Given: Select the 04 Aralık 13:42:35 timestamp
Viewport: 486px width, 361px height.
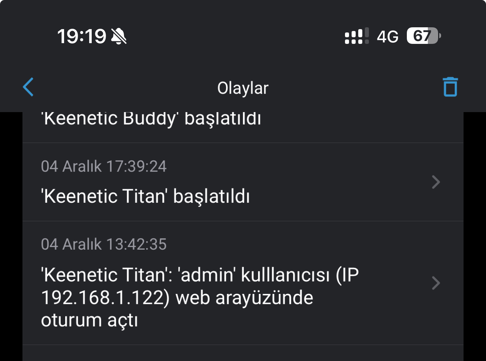Looking at the screenshot, I should (x=104, y=244).
